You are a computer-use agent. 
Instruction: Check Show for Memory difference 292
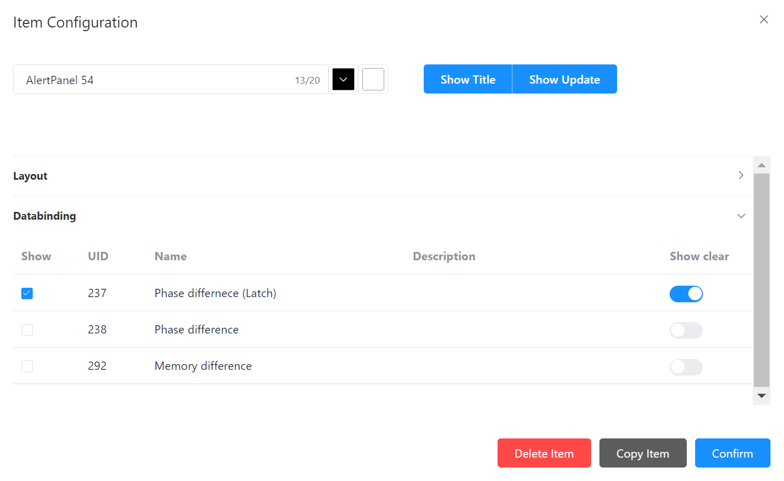point(27,366)
